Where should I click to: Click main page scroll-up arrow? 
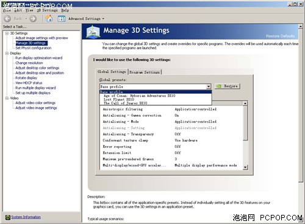[x=301, y=26]
